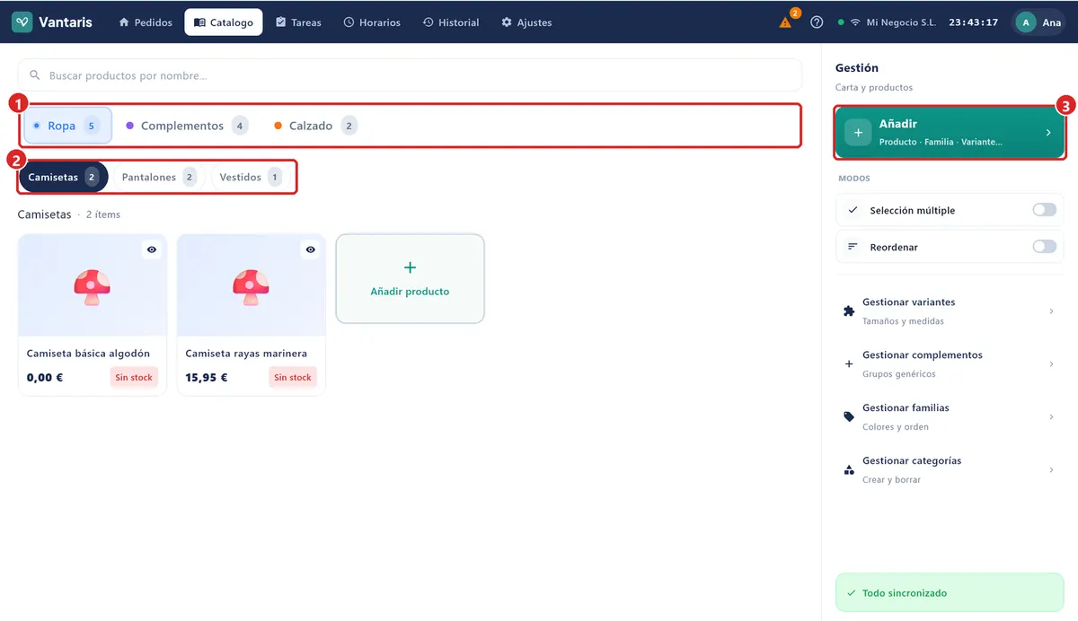This screenshot has height=621, width=1078.
Task: Enable the Selección múltiple switch
Action: pyautogui.click(x=1044, y=210)
